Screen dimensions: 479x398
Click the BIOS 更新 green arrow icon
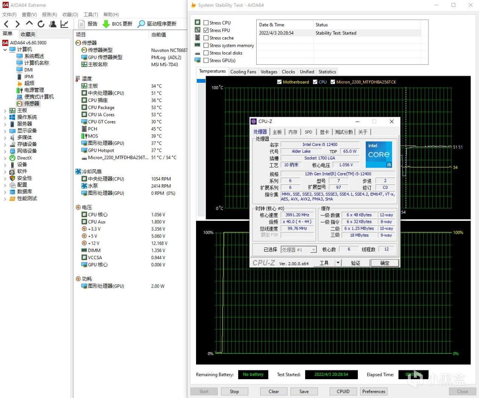pos(106,24)
